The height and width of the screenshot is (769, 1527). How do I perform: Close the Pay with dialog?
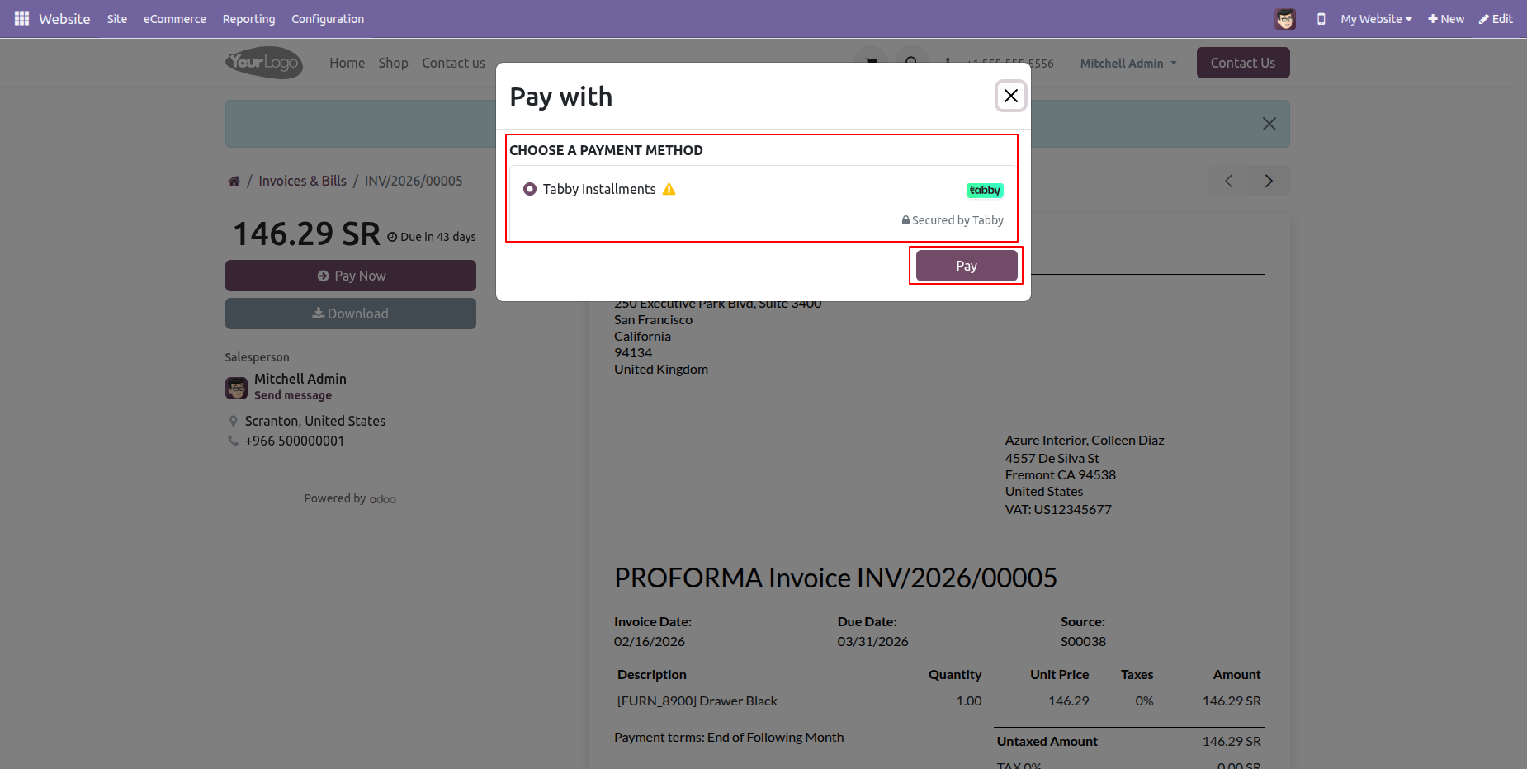click(1011, 96)
